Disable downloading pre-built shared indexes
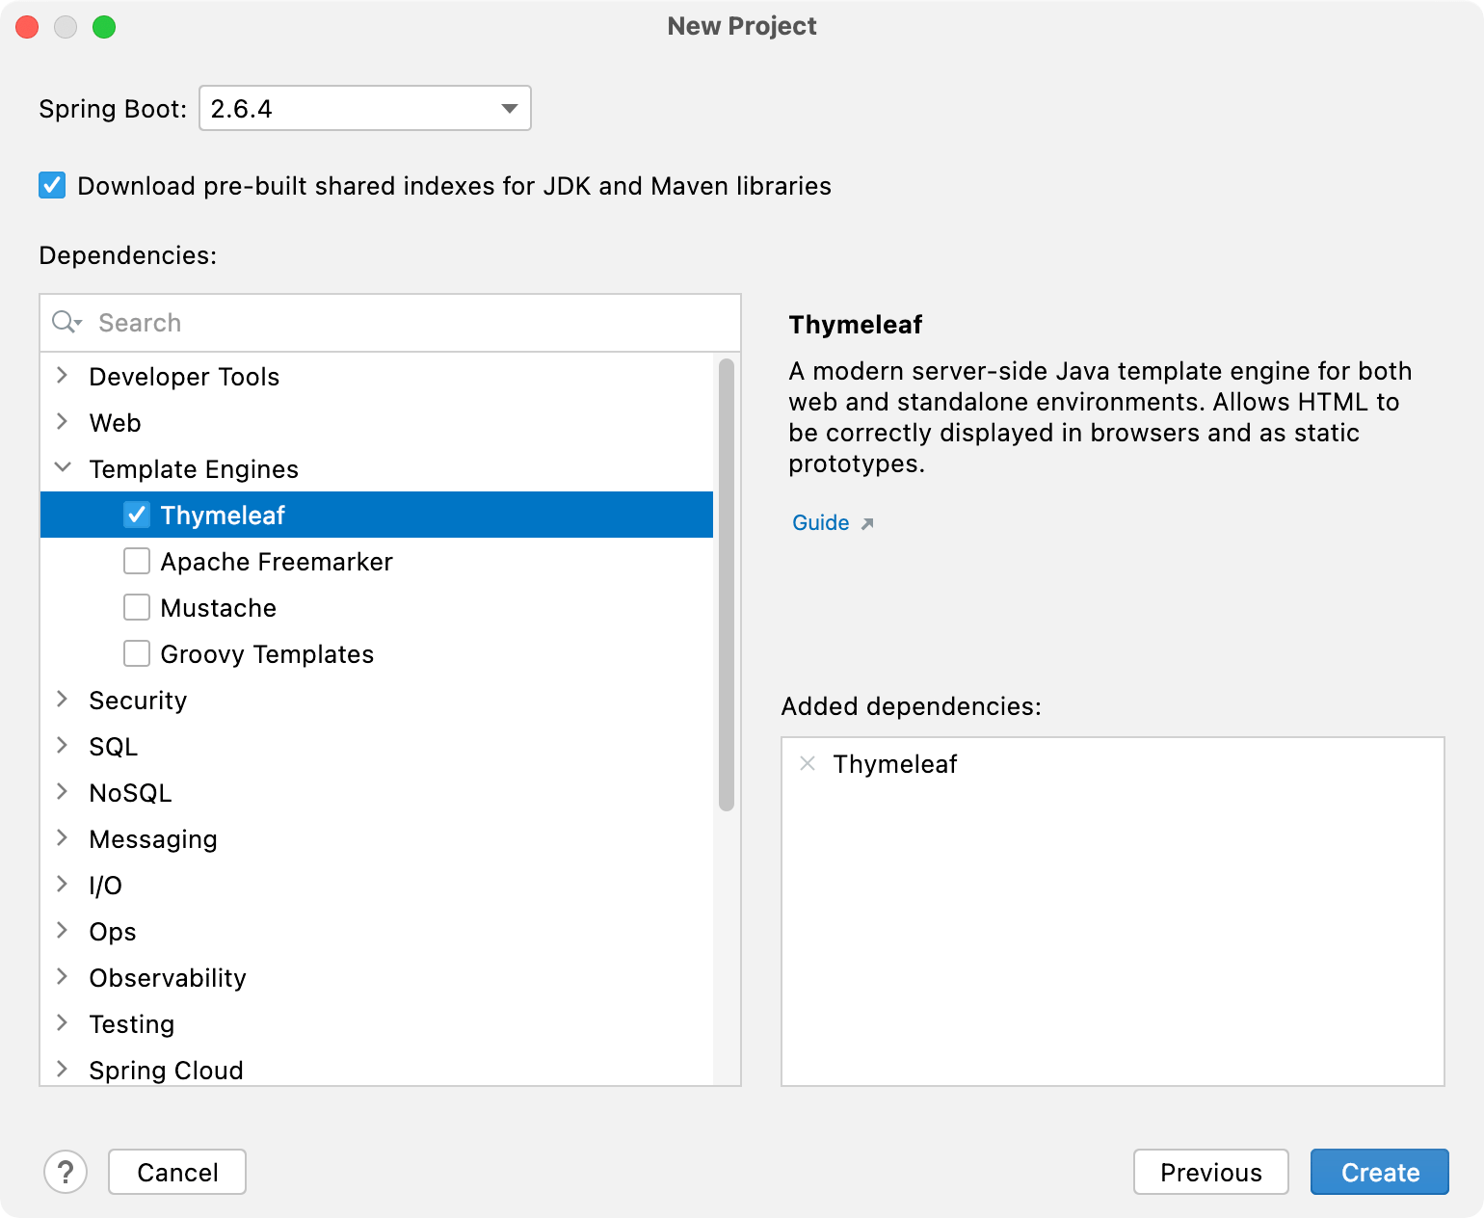The height and width of the screenshot is (1218, 1484). pyautogui.click(x=52, y=185)
